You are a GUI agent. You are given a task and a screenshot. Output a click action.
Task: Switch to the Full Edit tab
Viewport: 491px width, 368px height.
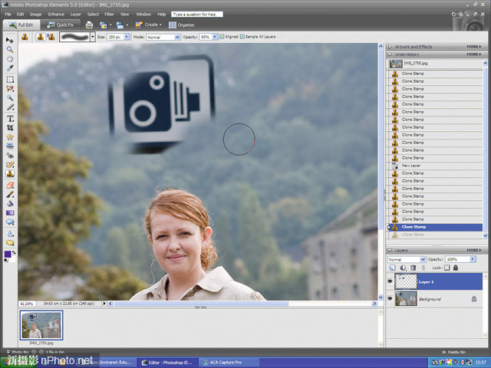coord(21,25)
